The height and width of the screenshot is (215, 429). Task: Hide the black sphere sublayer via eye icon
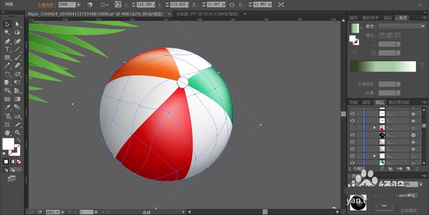(x=352, y=135)
